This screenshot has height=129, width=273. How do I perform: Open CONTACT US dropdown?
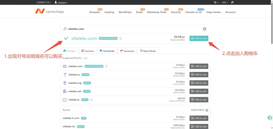(x=44, y=2)
